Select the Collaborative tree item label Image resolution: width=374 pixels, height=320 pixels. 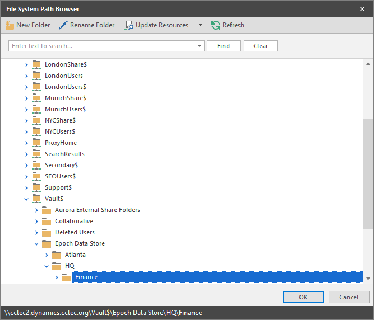click(x=74, y=221)
